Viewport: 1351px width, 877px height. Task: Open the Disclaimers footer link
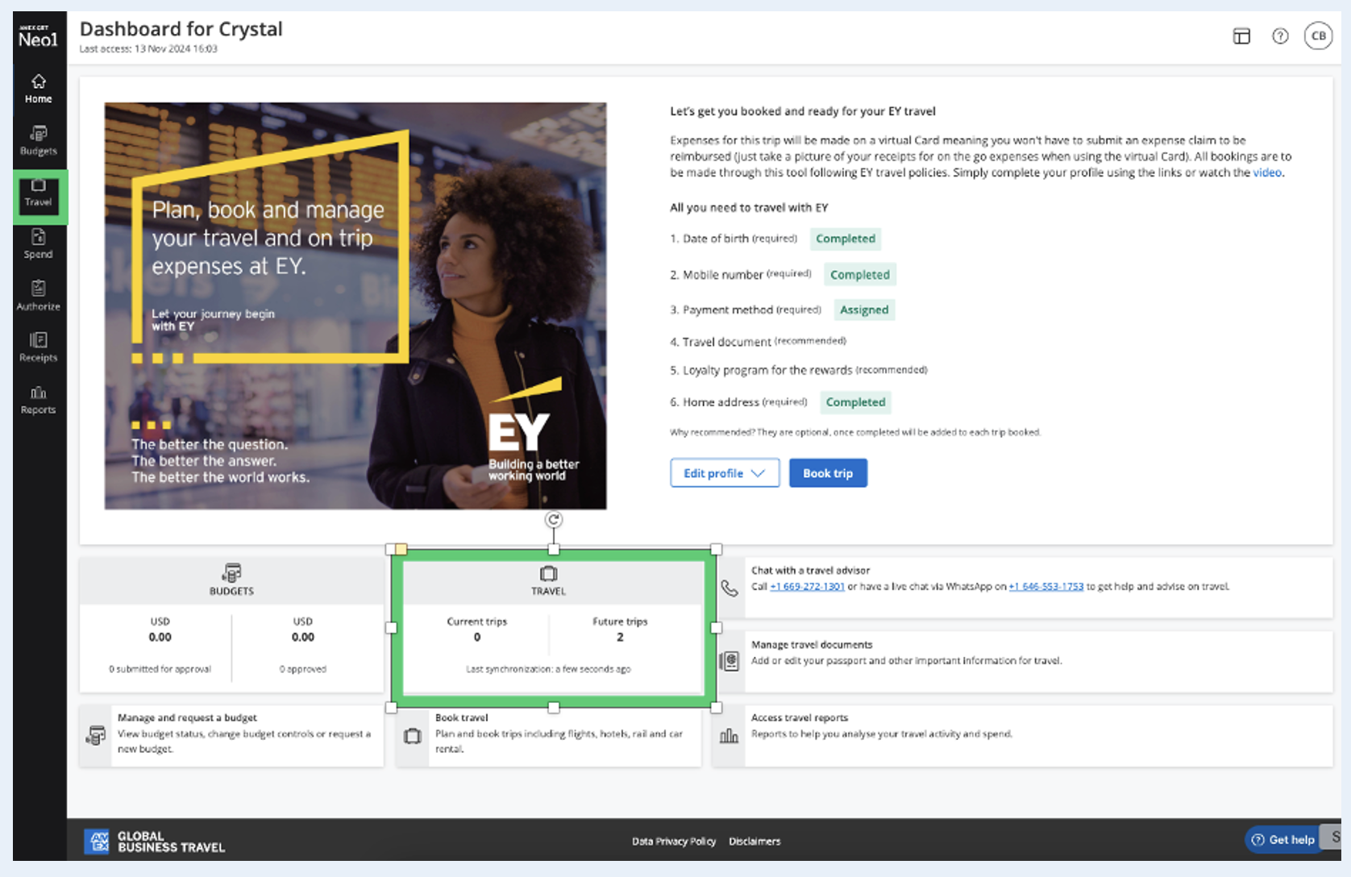pos(754,842)
